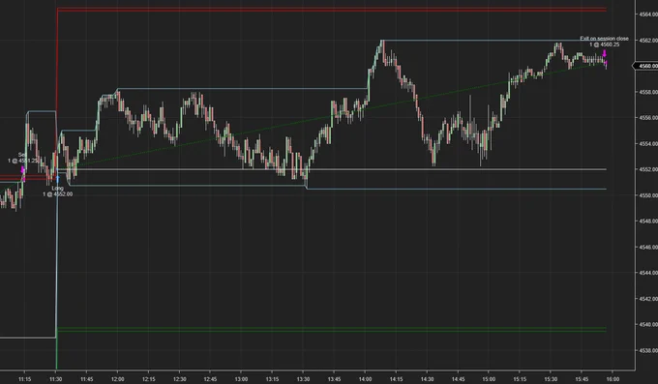Select the '1 @ 4552.00' long fill text

click(57, 194)
